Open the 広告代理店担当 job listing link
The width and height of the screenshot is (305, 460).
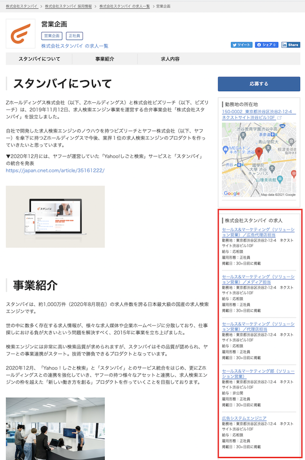(x=258, y=232)
